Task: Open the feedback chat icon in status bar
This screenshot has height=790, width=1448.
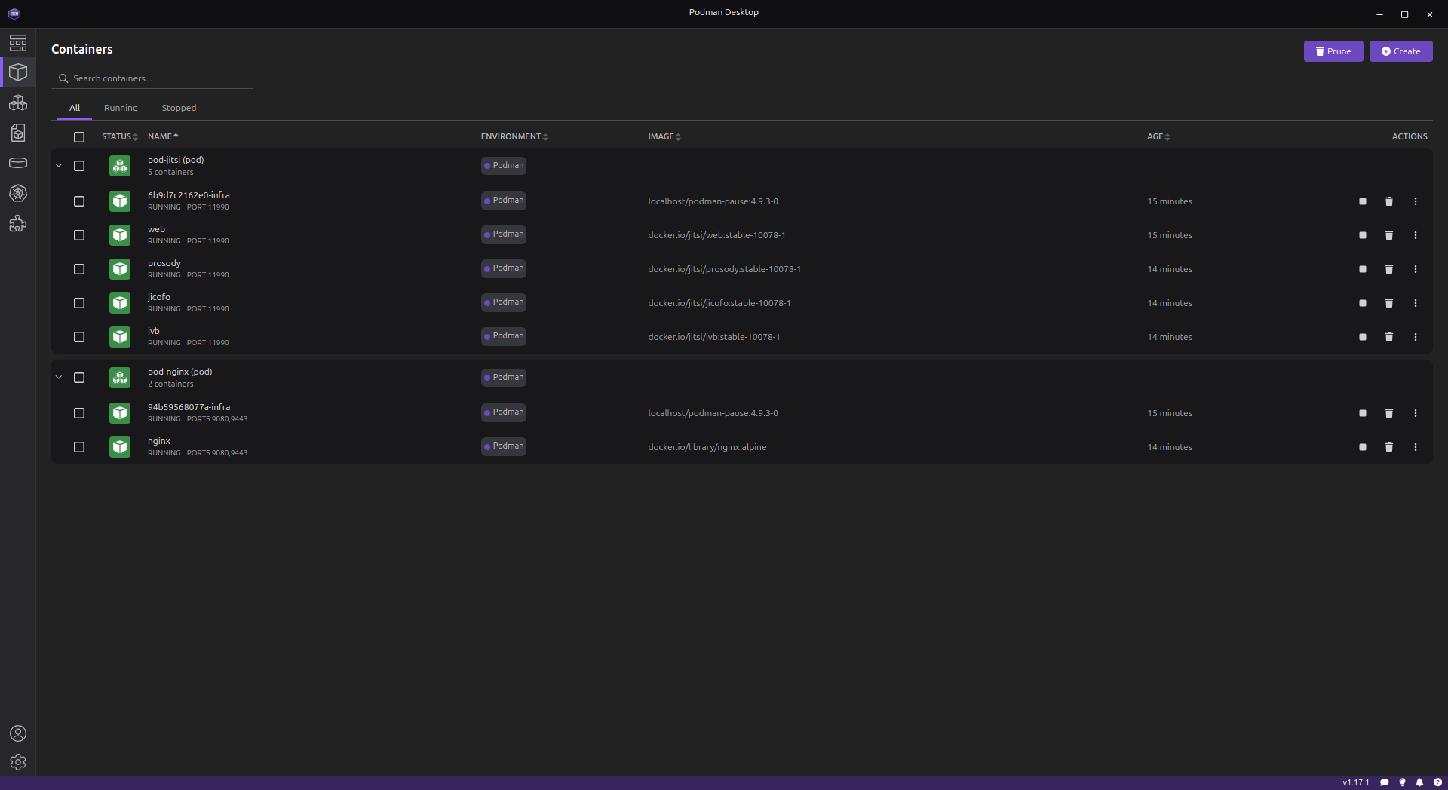Action: coord(1385,782)
